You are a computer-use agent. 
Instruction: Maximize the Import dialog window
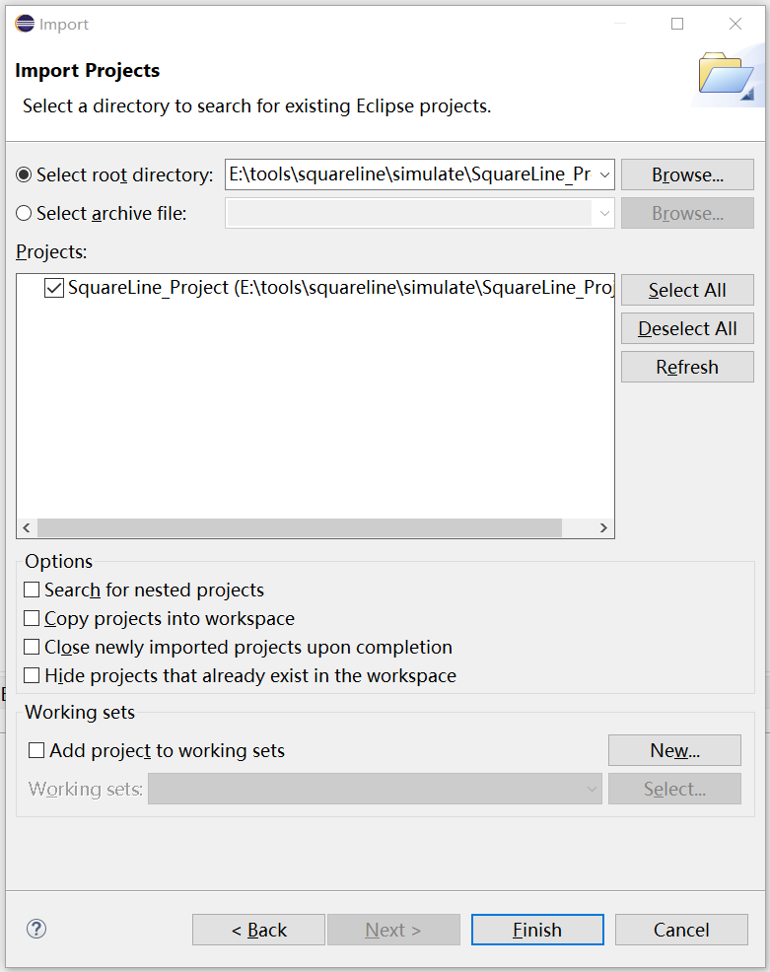click(x=677, y=24)
